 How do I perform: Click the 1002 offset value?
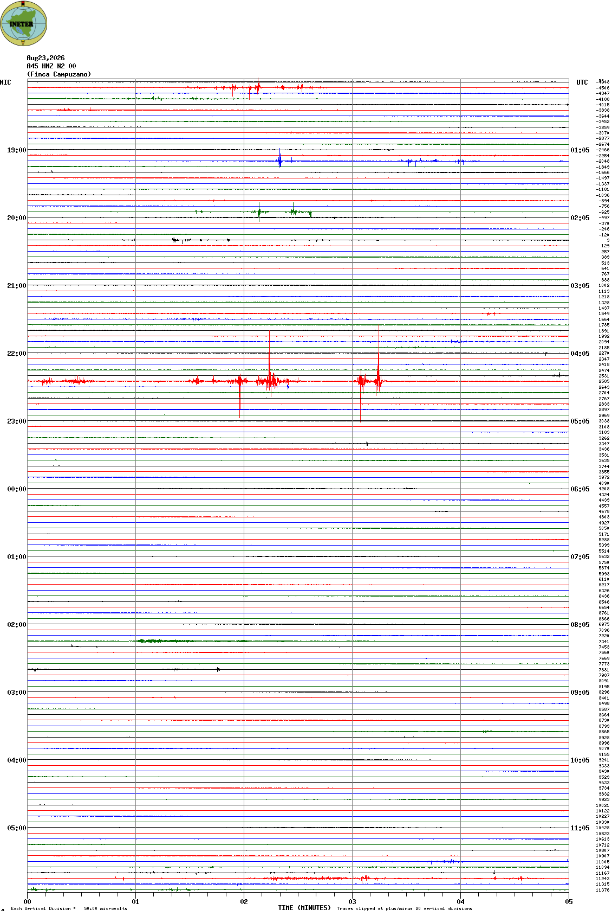coord(604,286)
